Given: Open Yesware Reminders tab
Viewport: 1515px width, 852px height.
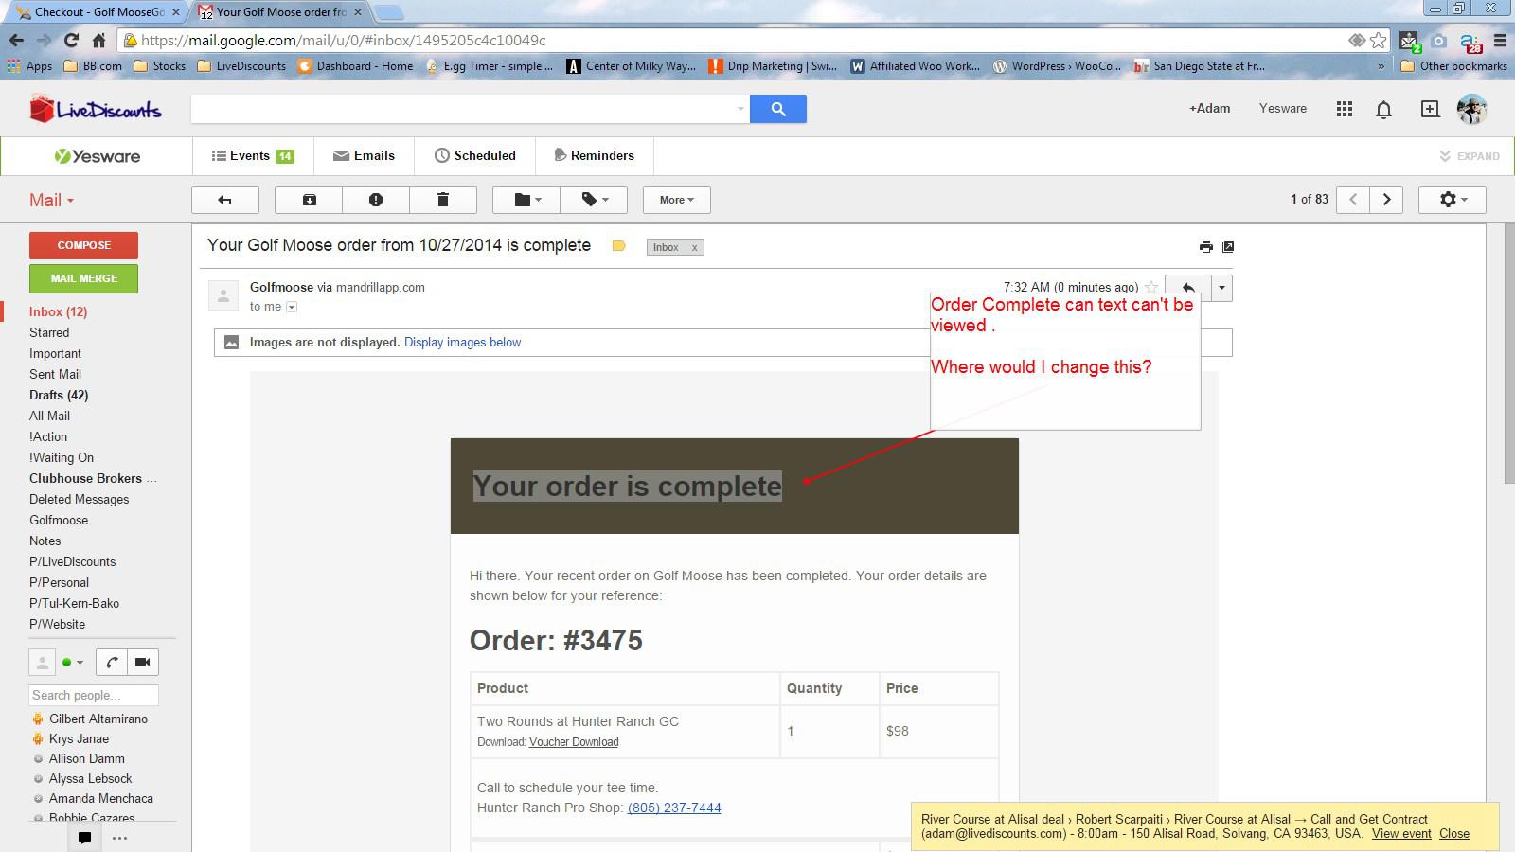Looking at the screenshot, I should [594, 156].
